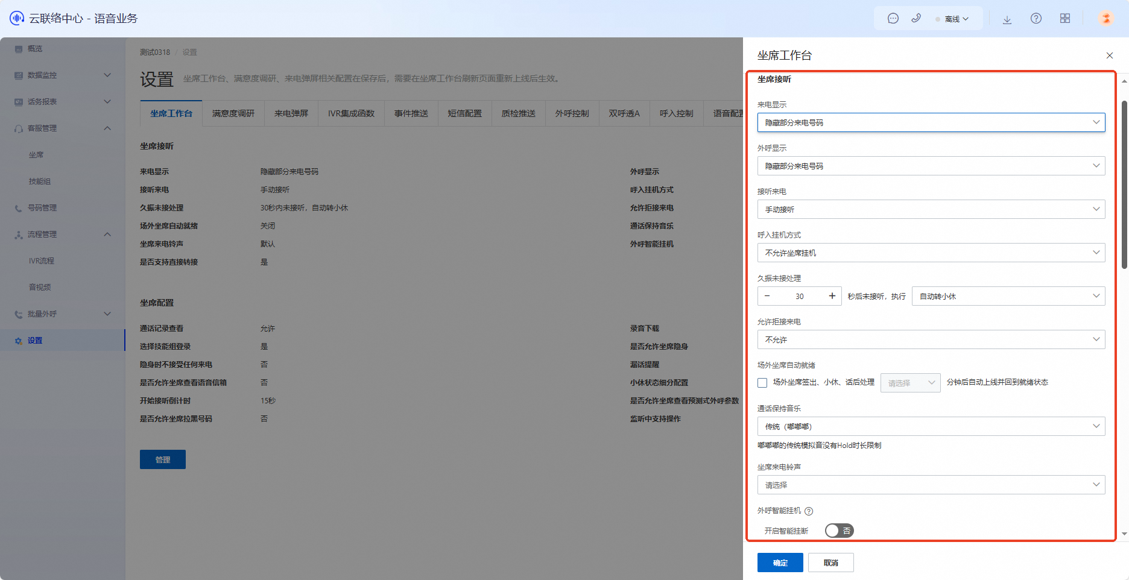Open the 坐席来电铃声 dropdown

[x=931, y=485]
